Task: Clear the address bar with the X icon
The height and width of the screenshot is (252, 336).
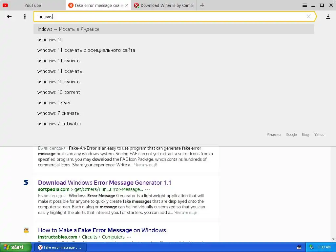Action: (x=308, y=16)
